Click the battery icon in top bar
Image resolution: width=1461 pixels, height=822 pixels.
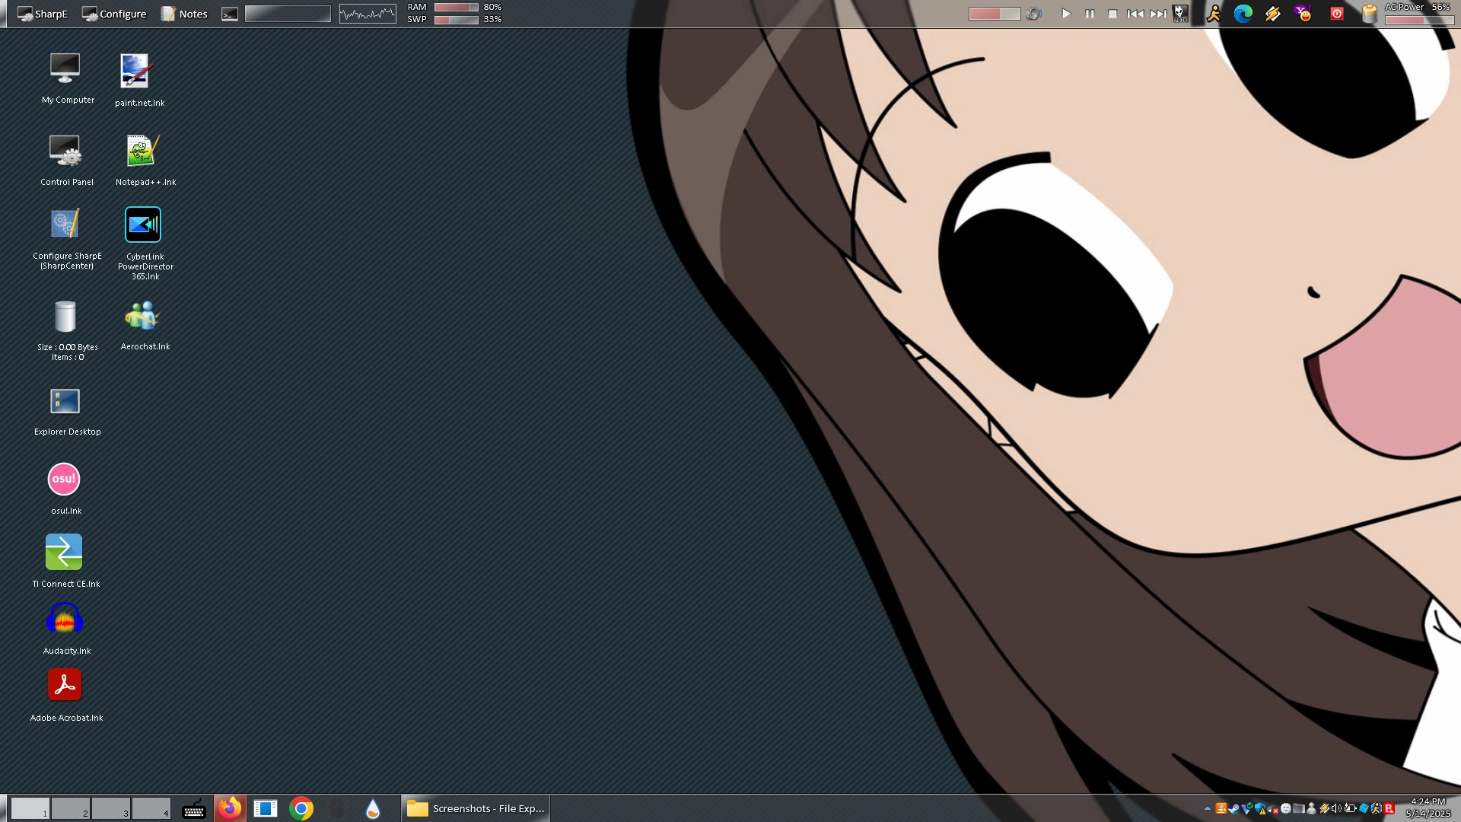coord(1370,14)
